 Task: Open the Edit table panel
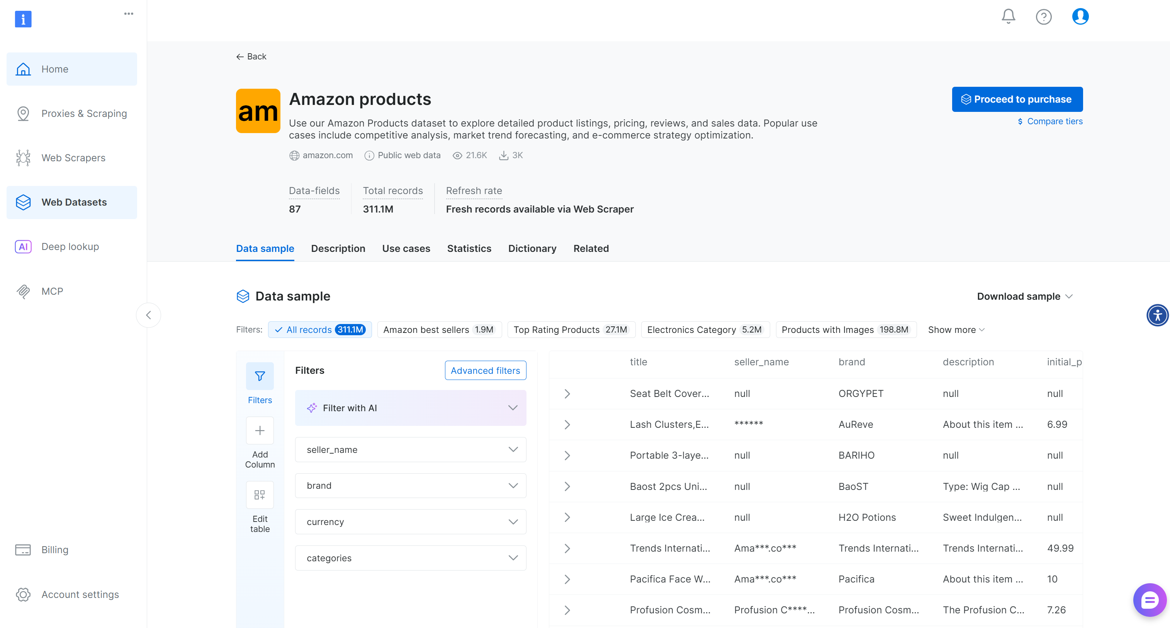[259, 495]
